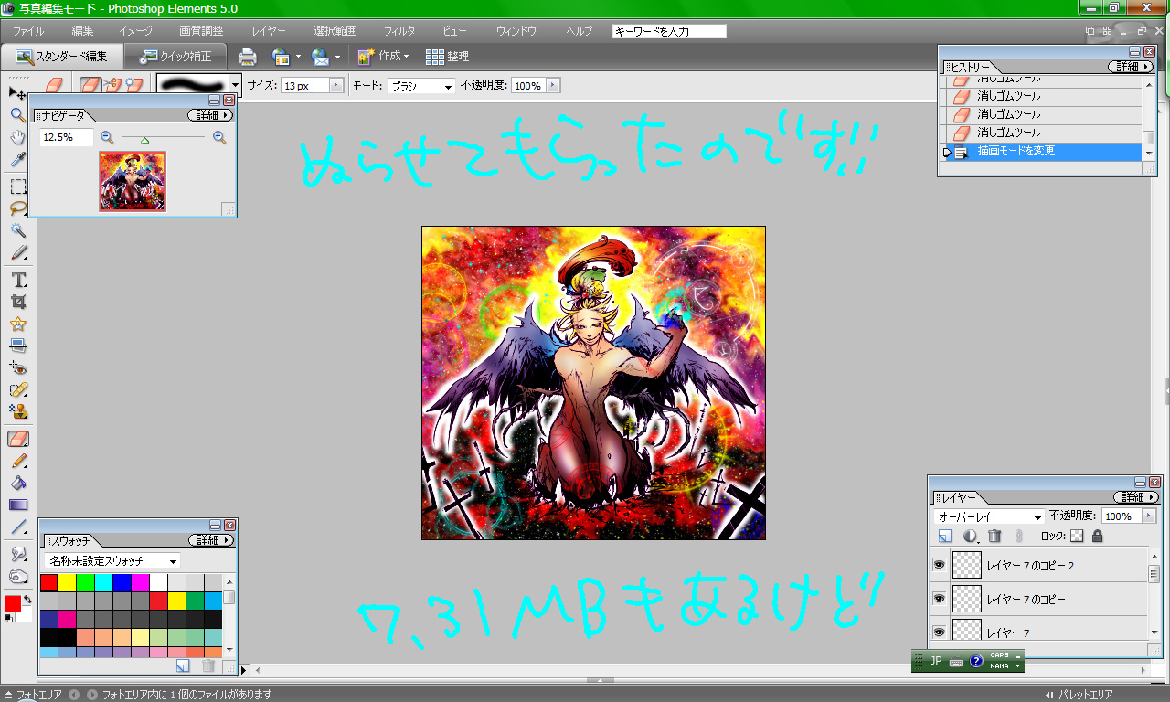
Task: Choose the Pencil tool
Action: point(17,461)
